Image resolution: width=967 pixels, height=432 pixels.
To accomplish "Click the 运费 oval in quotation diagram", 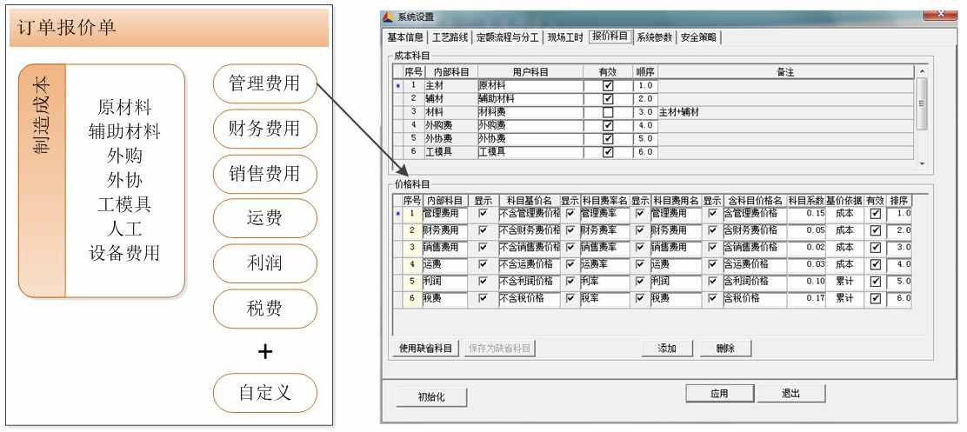I will [264, 218].
